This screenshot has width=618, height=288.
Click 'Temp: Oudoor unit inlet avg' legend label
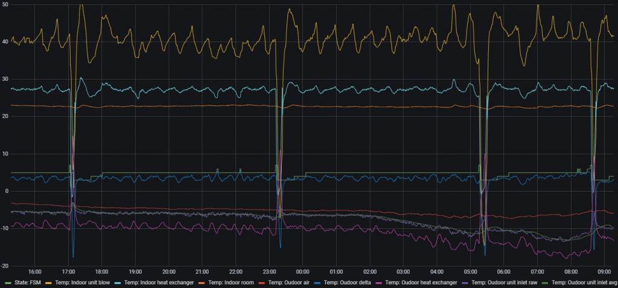(x=582, y=281)
